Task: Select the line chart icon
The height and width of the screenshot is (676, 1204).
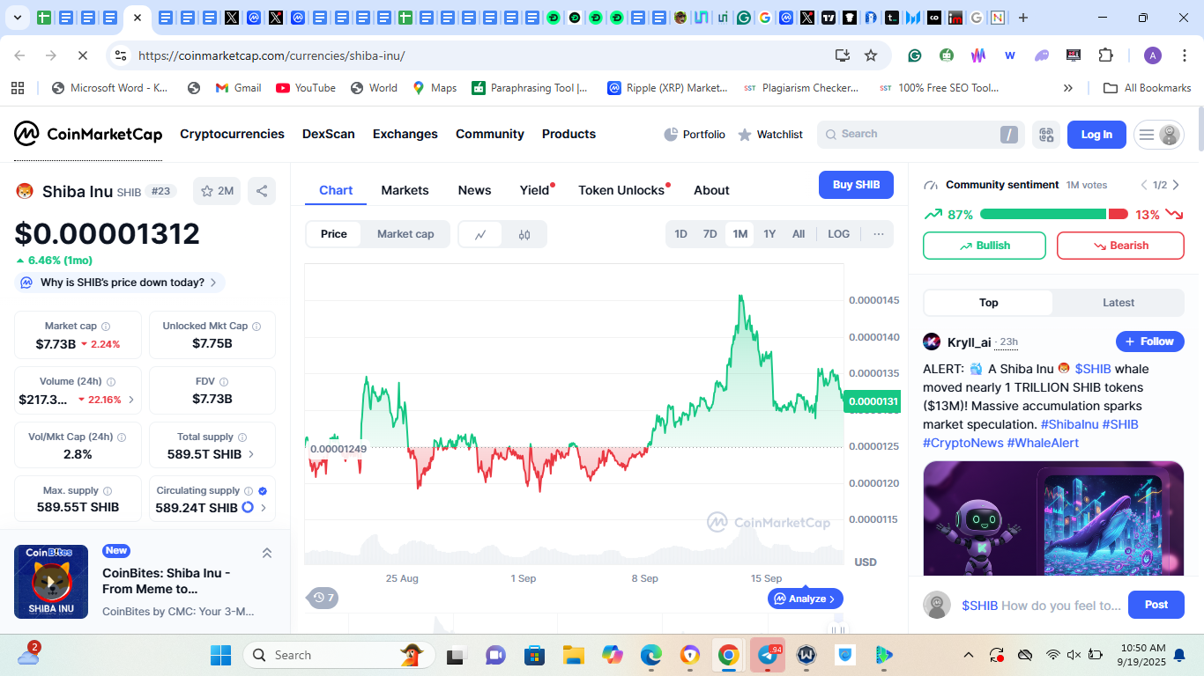Action: point(480,234)
